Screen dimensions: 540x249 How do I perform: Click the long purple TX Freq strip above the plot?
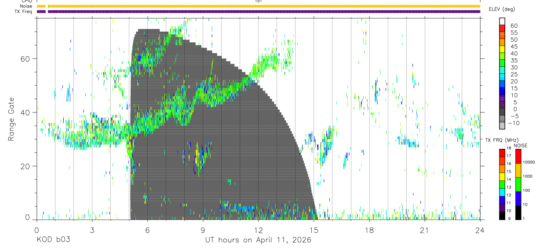click(264, 11)
